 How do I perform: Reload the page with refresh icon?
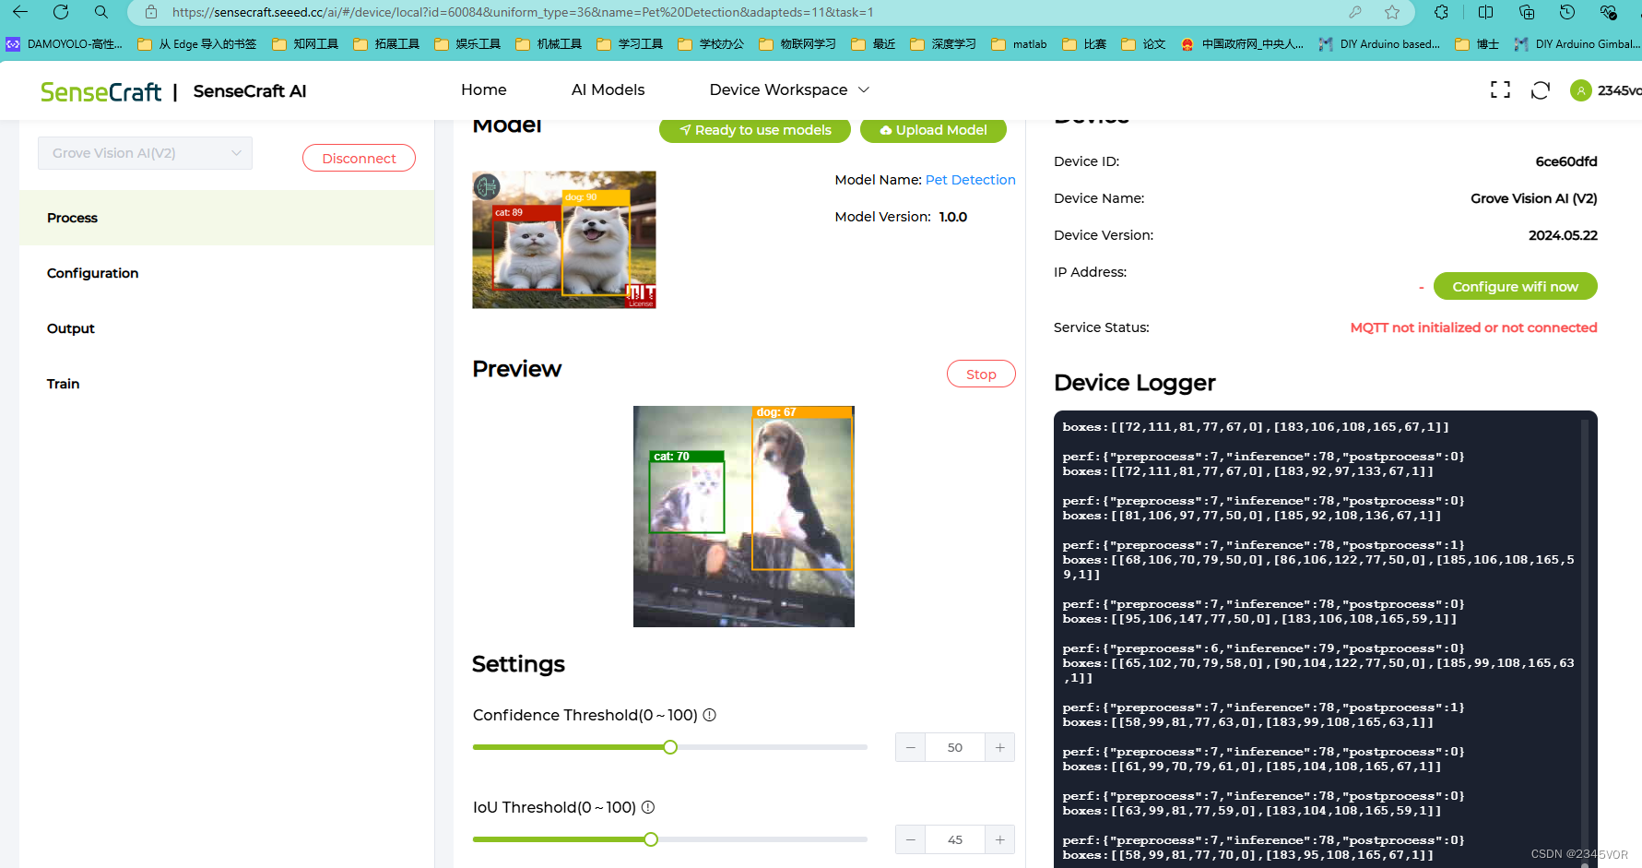coord(61,12)
